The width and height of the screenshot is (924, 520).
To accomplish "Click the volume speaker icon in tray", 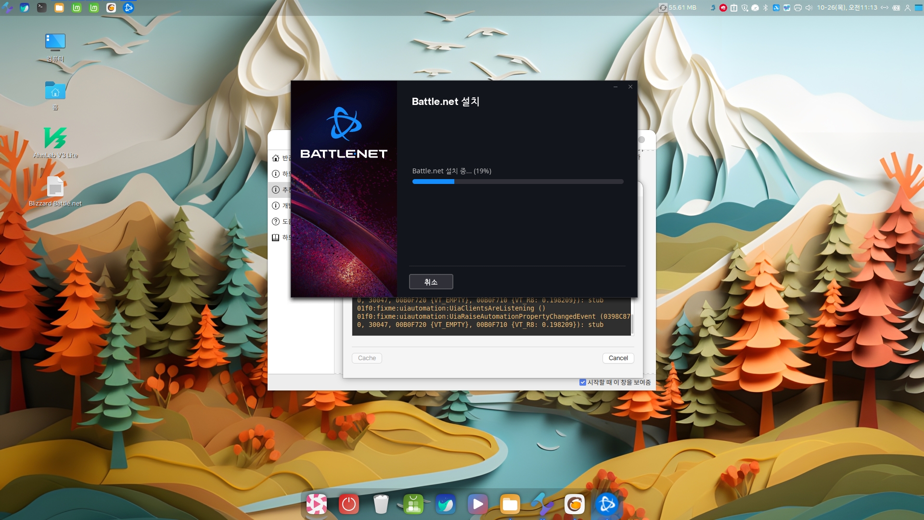I will 808,8.
